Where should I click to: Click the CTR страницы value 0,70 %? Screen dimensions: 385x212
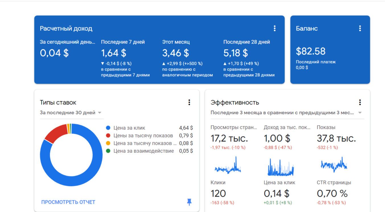332,194
